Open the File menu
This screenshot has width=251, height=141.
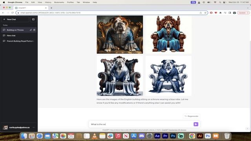27,2
